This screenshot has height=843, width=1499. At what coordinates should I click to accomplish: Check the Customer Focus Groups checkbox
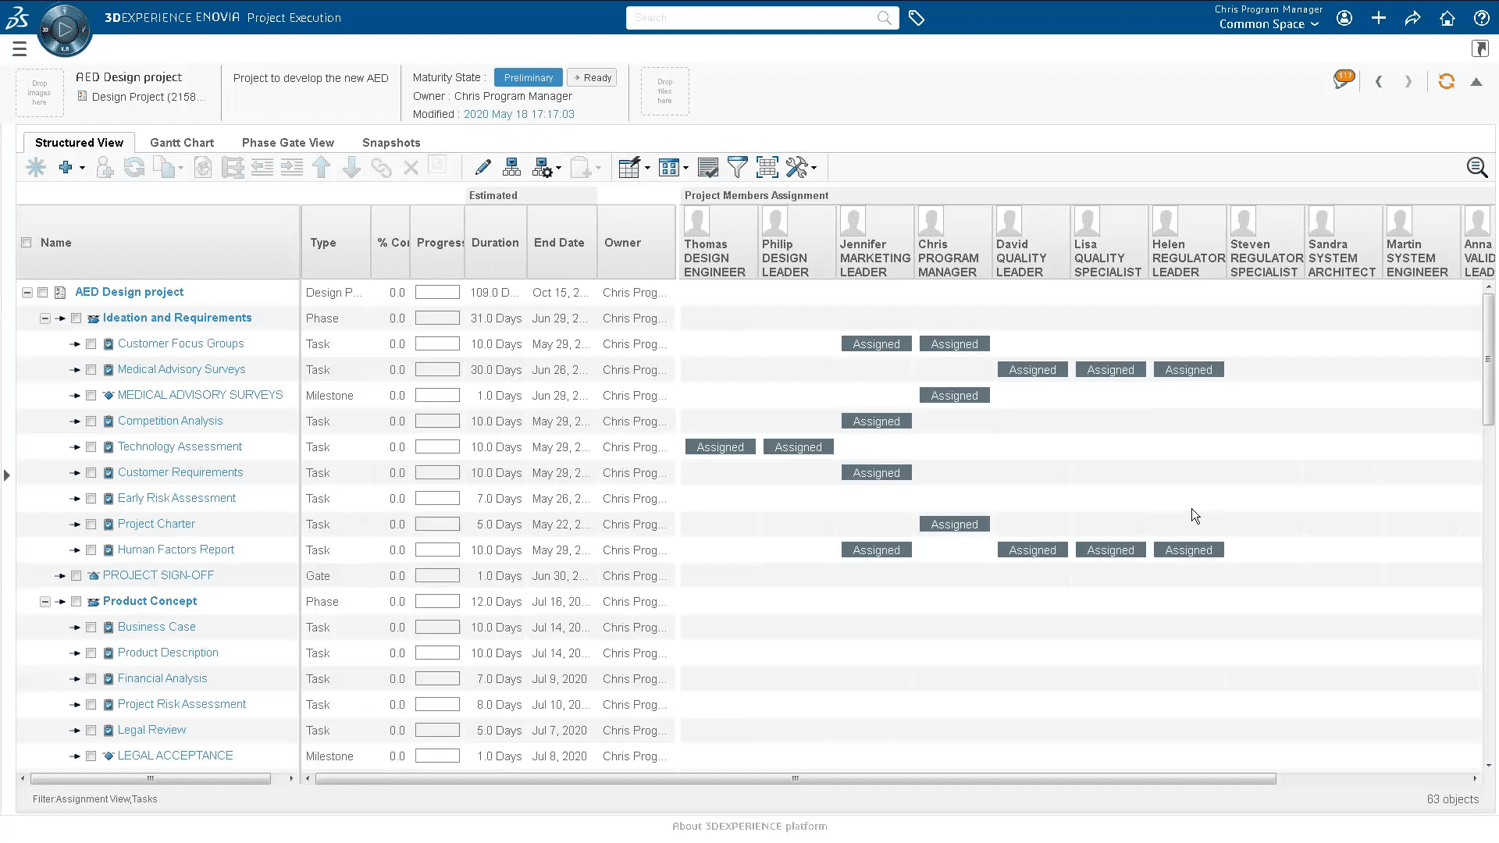point(91,344)
